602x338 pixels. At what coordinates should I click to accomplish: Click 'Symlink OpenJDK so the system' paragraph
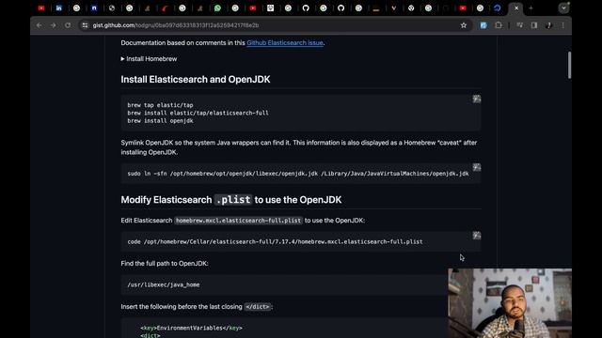point(299,147)
